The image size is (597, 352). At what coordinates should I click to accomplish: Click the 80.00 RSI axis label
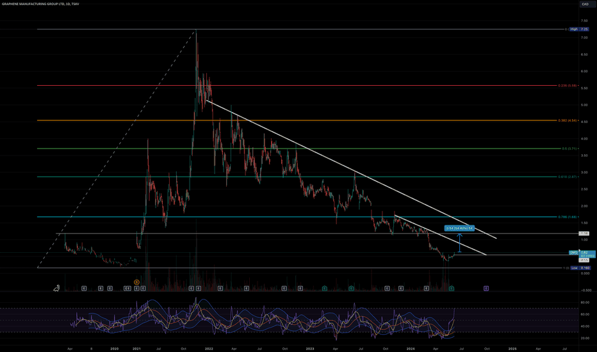click(584, 303)
